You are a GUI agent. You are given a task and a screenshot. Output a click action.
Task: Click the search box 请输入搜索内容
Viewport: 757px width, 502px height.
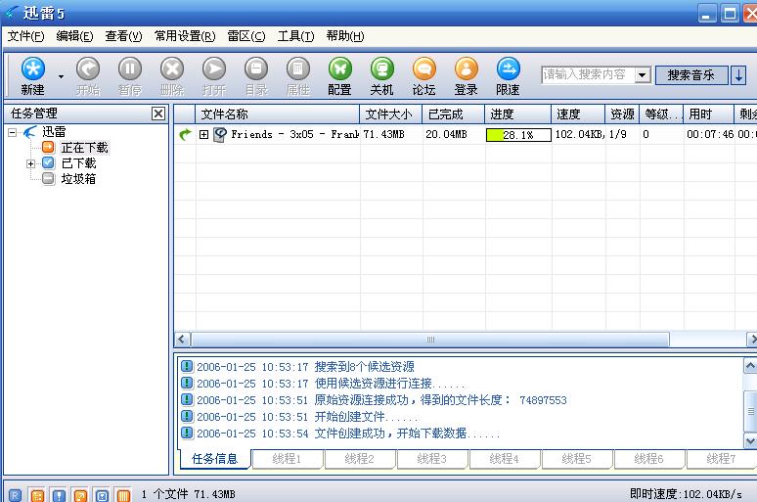[588, 75]
